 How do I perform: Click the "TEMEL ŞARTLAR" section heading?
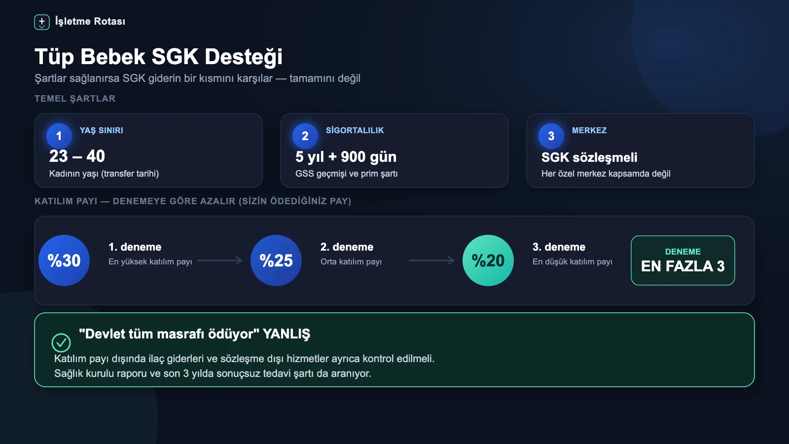click(x=75, y=99)
